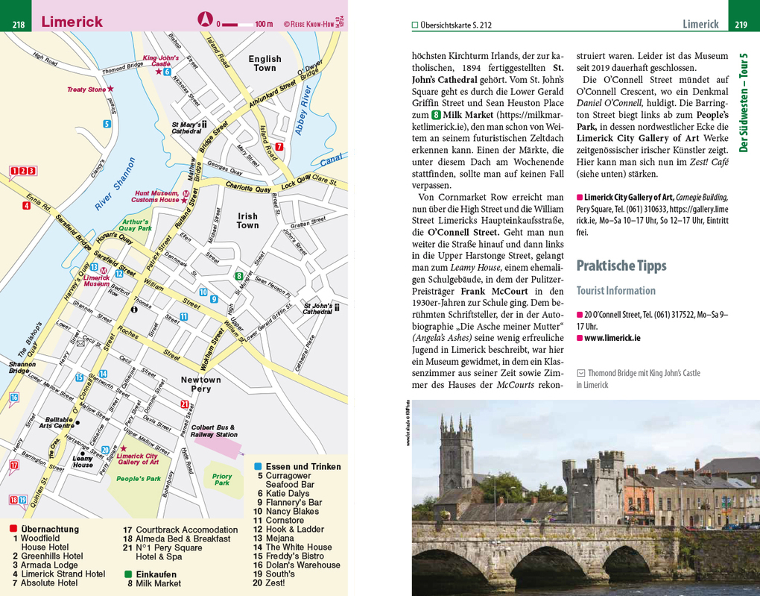Click the blue Essen und Trinken legend swatch

(259, 466)
